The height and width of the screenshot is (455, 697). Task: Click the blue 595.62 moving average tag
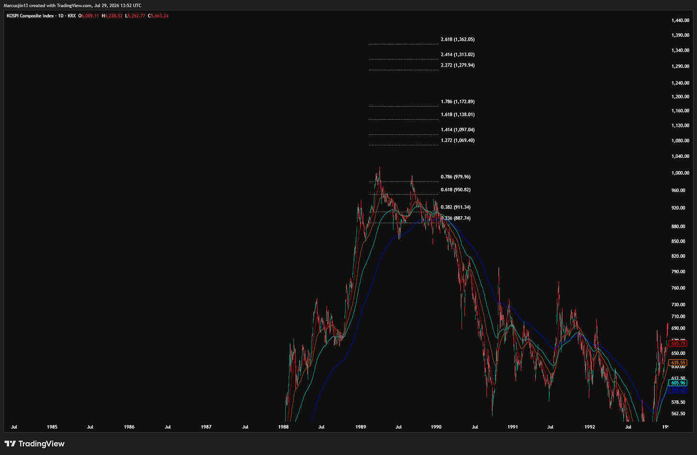[678, 390]
